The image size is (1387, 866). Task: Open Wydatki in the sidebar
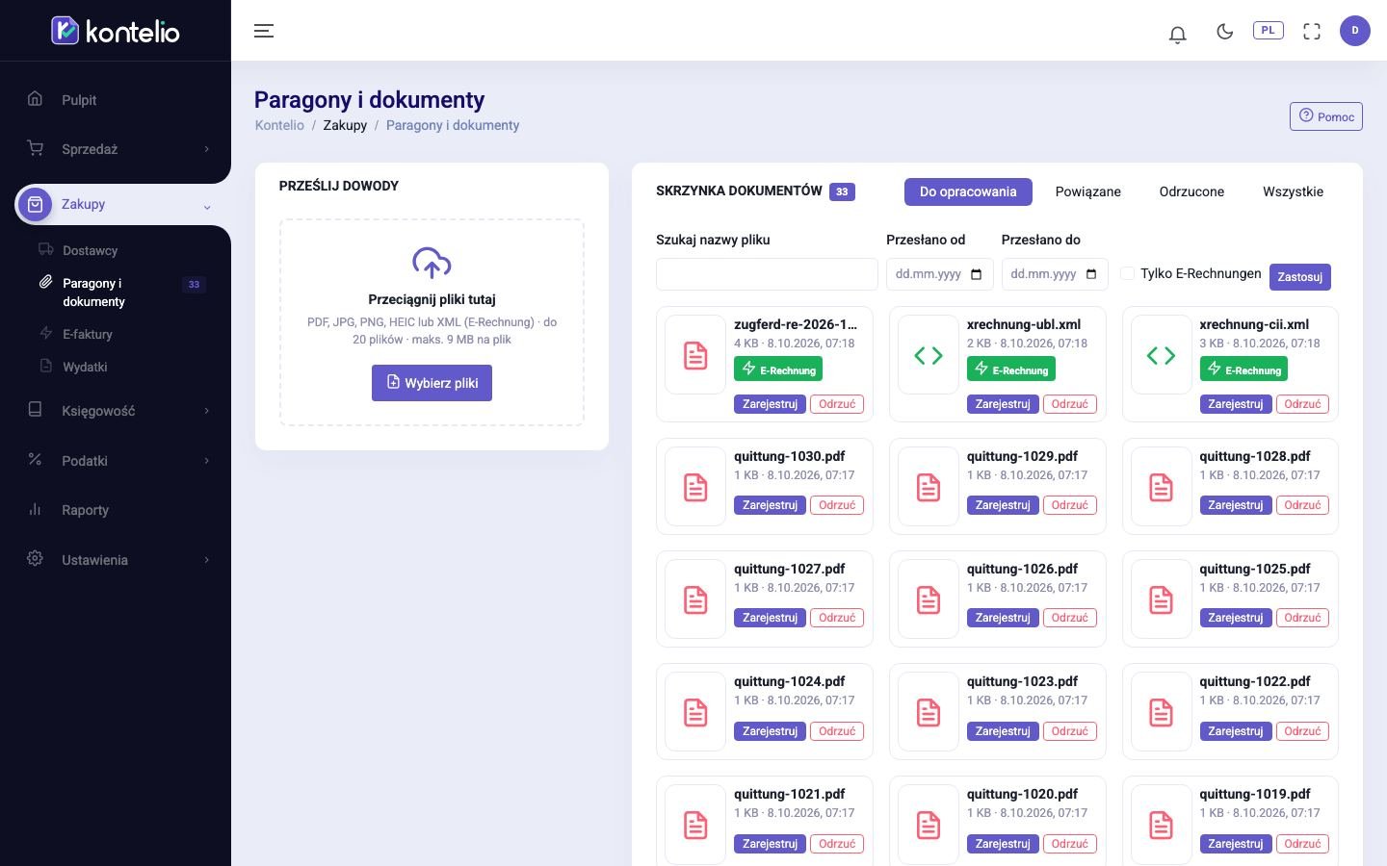click(x=85, y=367)
